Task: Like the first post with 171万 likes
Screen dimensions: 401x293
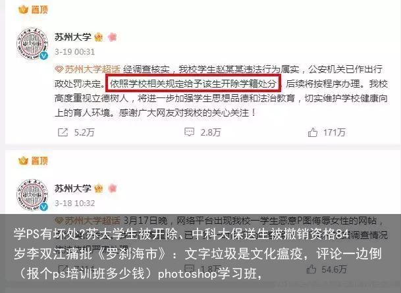Action: [x=313, y=132]
